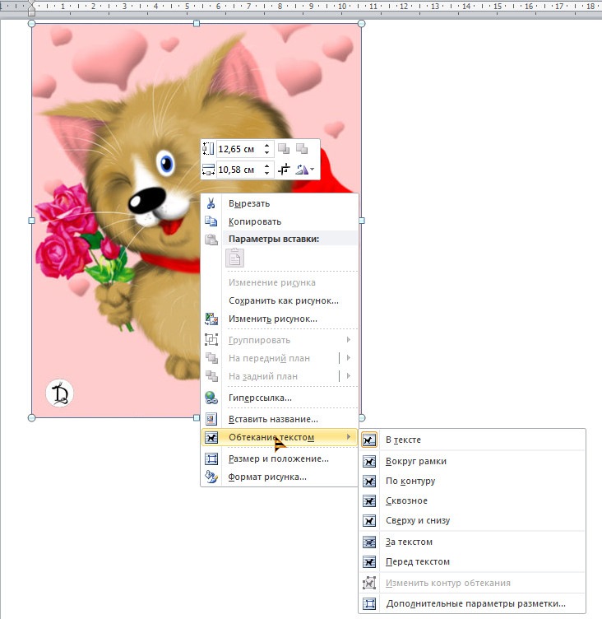Select Сохранить как рисунок...
This screenshot has width=602, height=619.
[280, 300]
